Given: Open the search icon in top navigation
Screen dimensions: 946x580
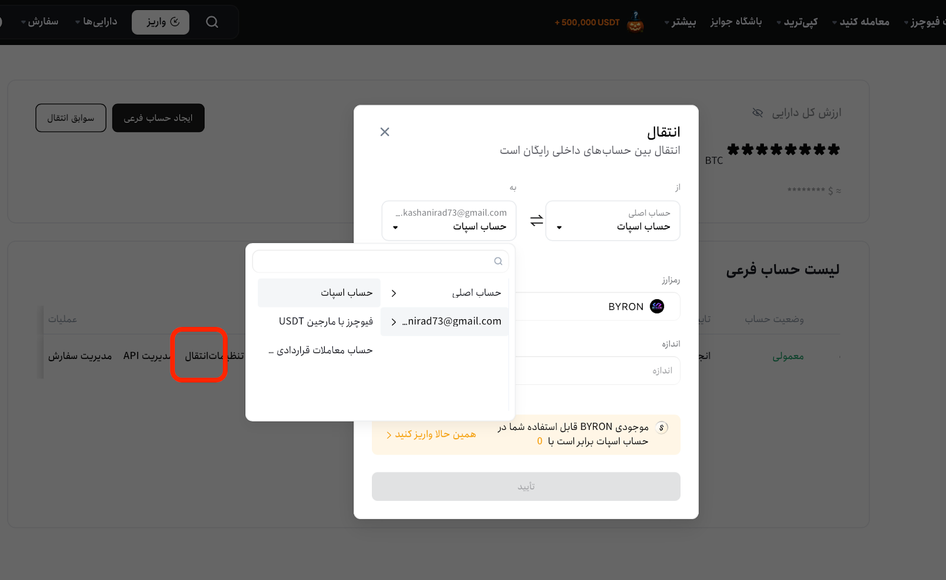Looking at the screenshot, I should click(212, 22).
